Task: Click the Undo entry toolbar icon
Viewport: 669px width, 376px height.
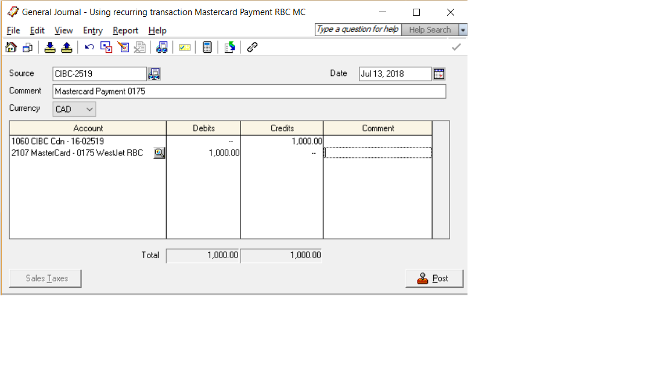Action: tap(89, 48)
